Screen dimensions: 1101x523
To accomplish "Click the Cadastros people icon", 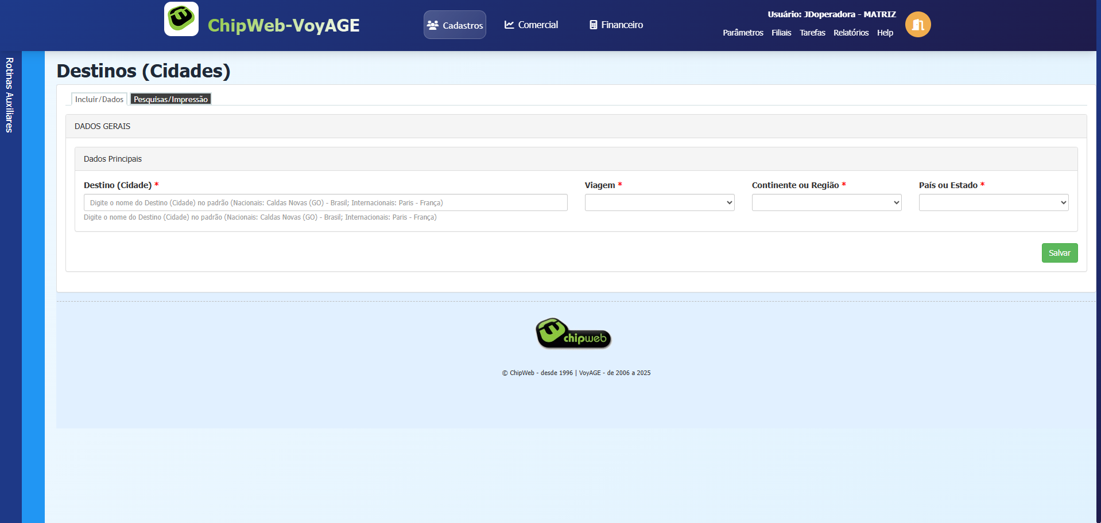I will (433, 25).
